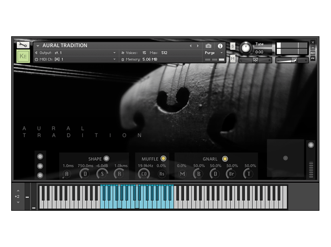Click the Attack A knob
The width and height of the screenshot is (331, 247).
[x=67, y=174]
